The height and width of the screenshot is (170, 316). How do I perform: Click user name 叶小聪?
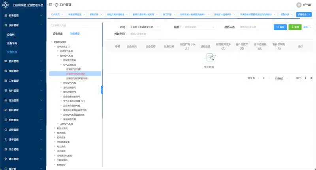(x=307, y=5)
